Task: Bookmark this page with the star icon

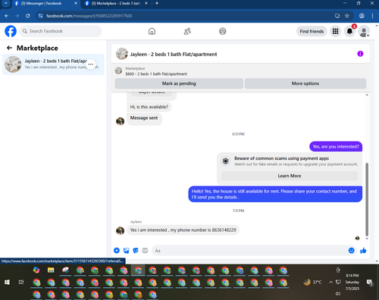Action: [347, 16]
